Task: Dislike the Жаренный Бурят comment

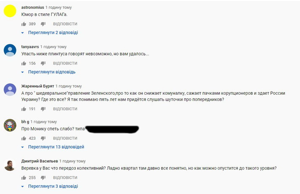Action: [x=43, y=109]
